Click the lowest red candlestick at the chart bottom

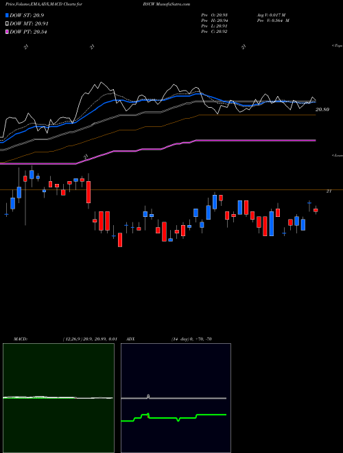[120, 240]
